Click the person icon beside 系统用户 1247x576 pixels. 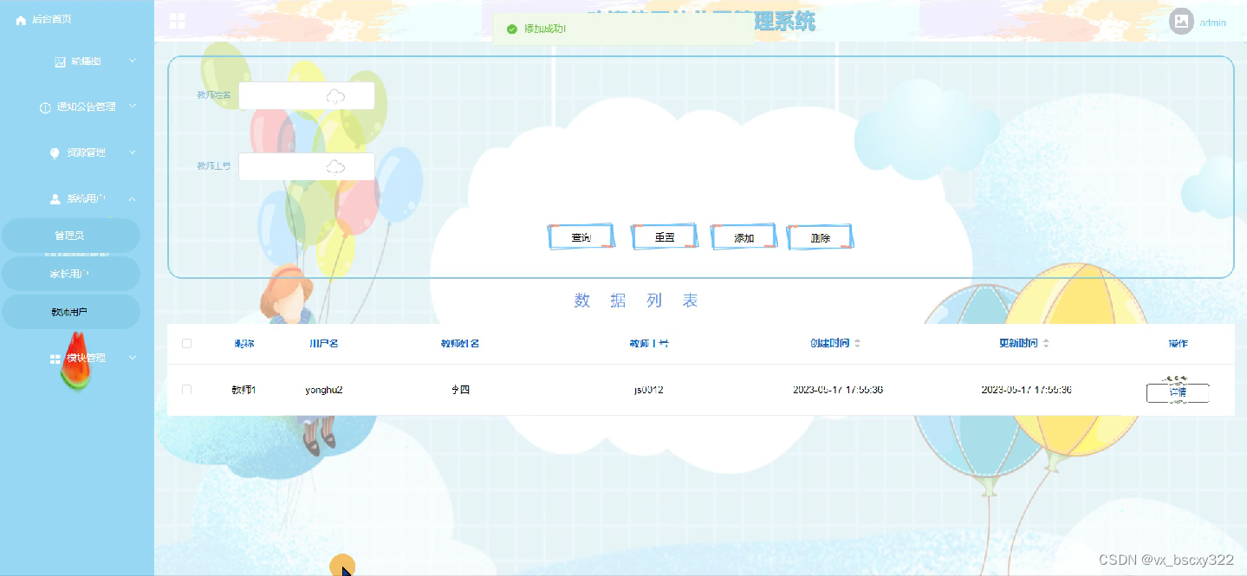pyautogui.click(x=55, y=199)
